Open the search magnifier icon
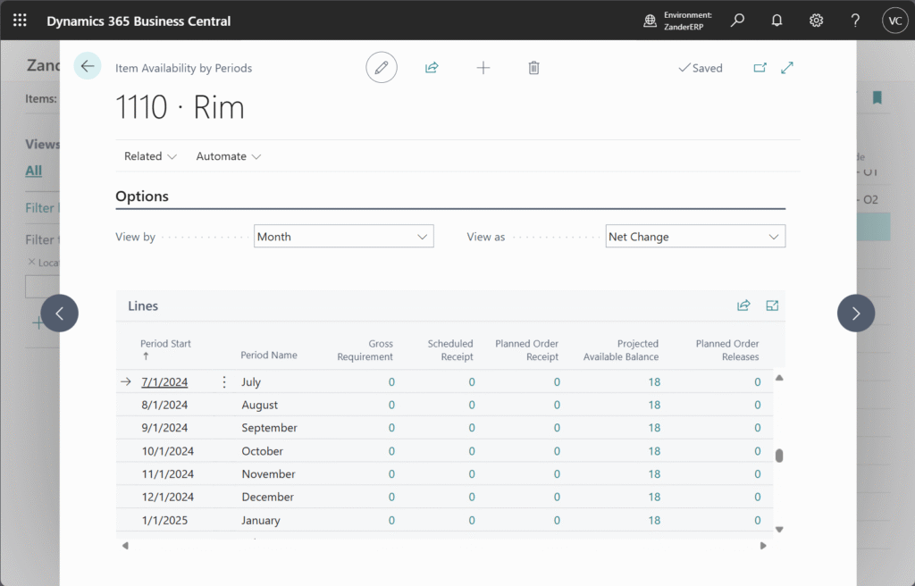Screen dimensions: 915x586 coord(737,21)
